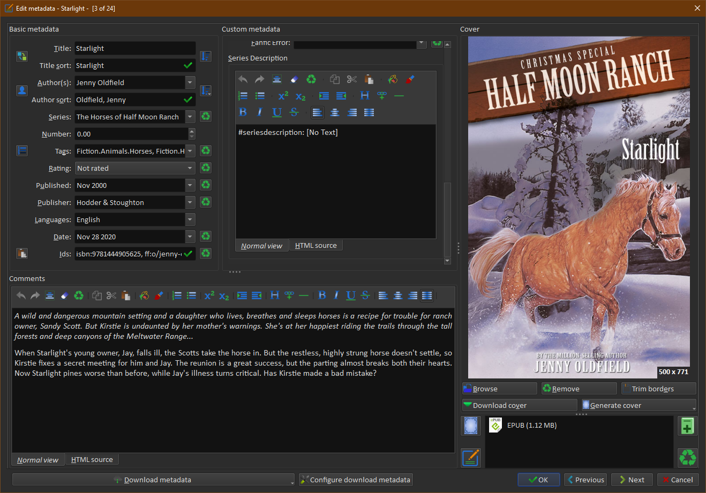Click the paste ISBN icon beside Ids
Image resolution: width=706 pixels, height=493 pixels.
[22, 254]
